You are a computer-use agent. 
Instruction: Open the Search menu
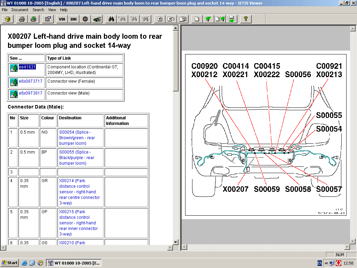pos(38,10)
